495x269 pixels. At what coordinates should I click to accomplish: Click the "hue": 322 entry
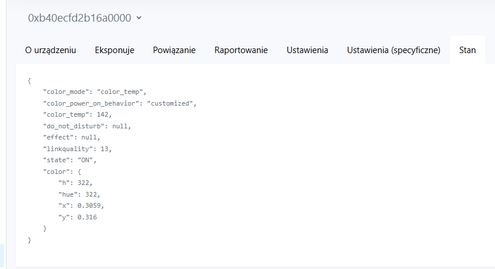(79, 194)
